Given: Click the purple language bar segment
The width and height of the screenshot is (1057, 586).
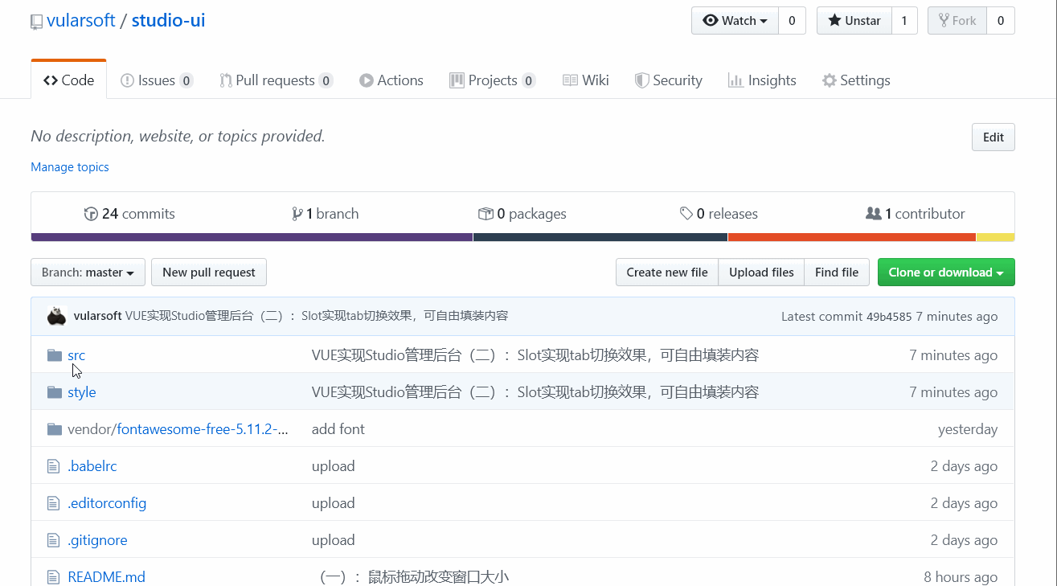Looking at the screenshot, I should [252, 237].
